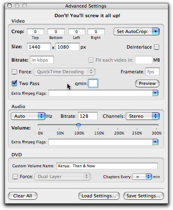Click the Framerate fps field
This screenshot has width=173, height=210.
point(152,72)
